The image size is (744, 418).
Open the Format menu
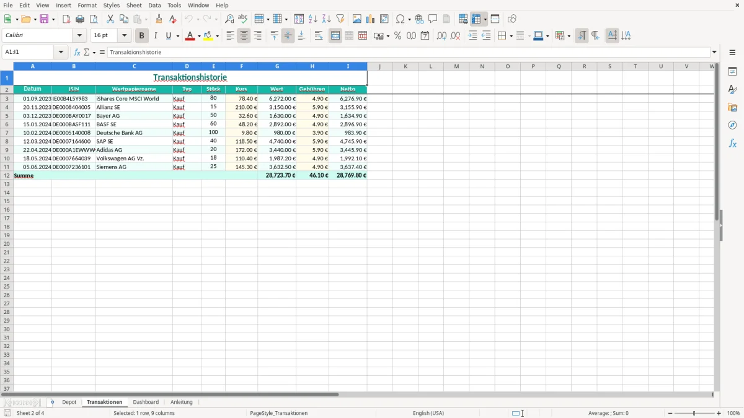[x=87, y=5]
